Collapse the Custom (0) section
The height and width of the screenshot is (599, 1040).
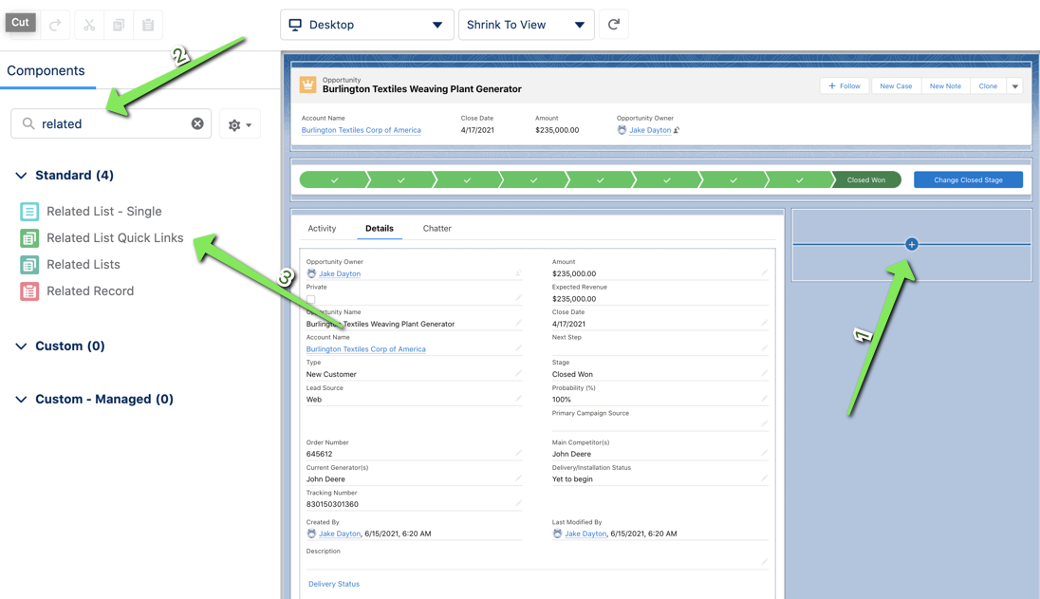tap(21, 346)
